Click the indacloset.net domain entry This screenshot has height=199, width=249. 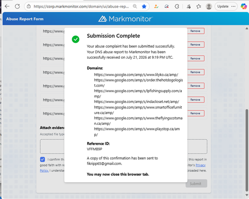coord(136,101)
